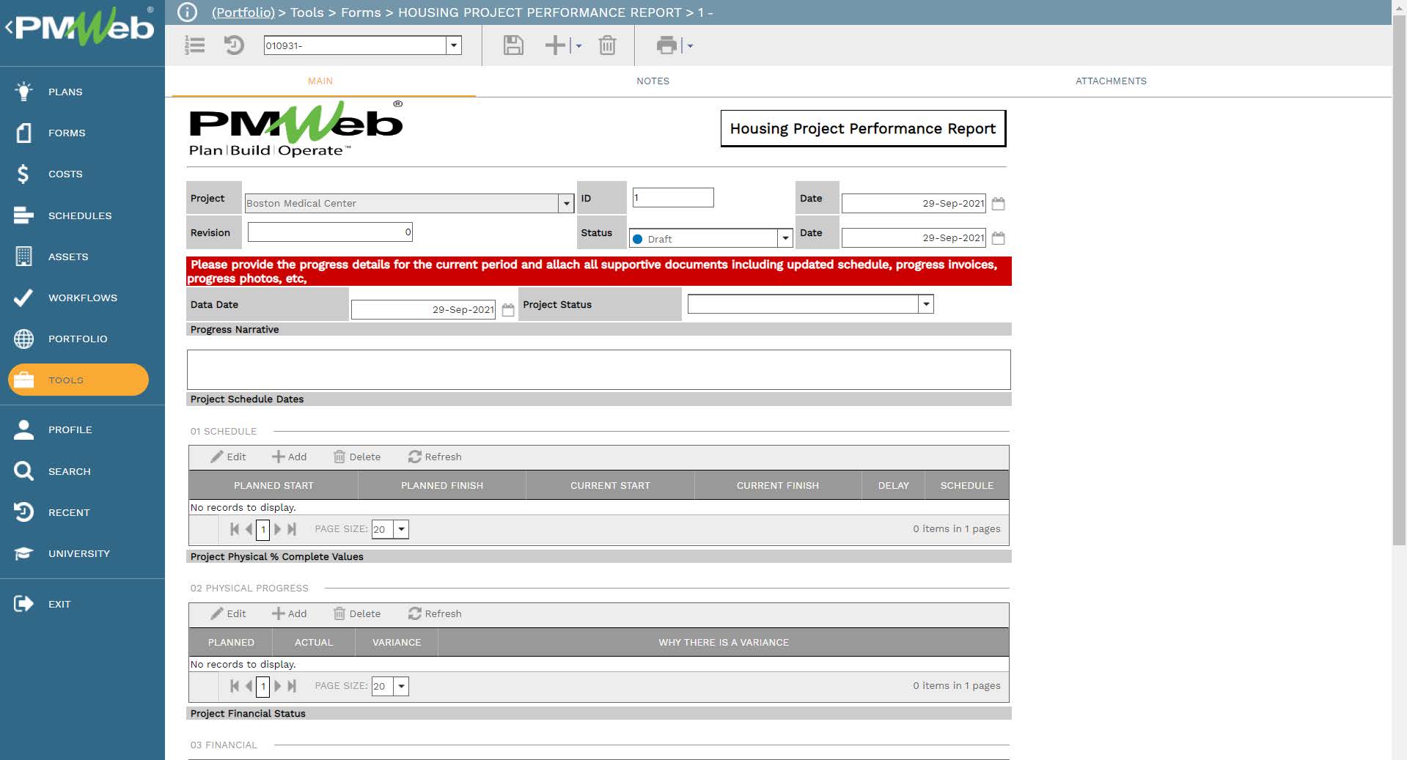Switch to the Attachments tab
This screenshot has width=1407, height=760.
click(1111, 81)
